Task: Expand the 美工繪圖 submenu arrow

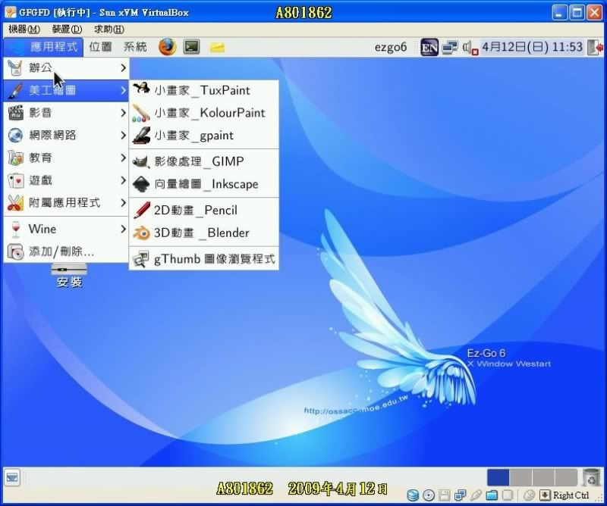Action: click(123, 90)
